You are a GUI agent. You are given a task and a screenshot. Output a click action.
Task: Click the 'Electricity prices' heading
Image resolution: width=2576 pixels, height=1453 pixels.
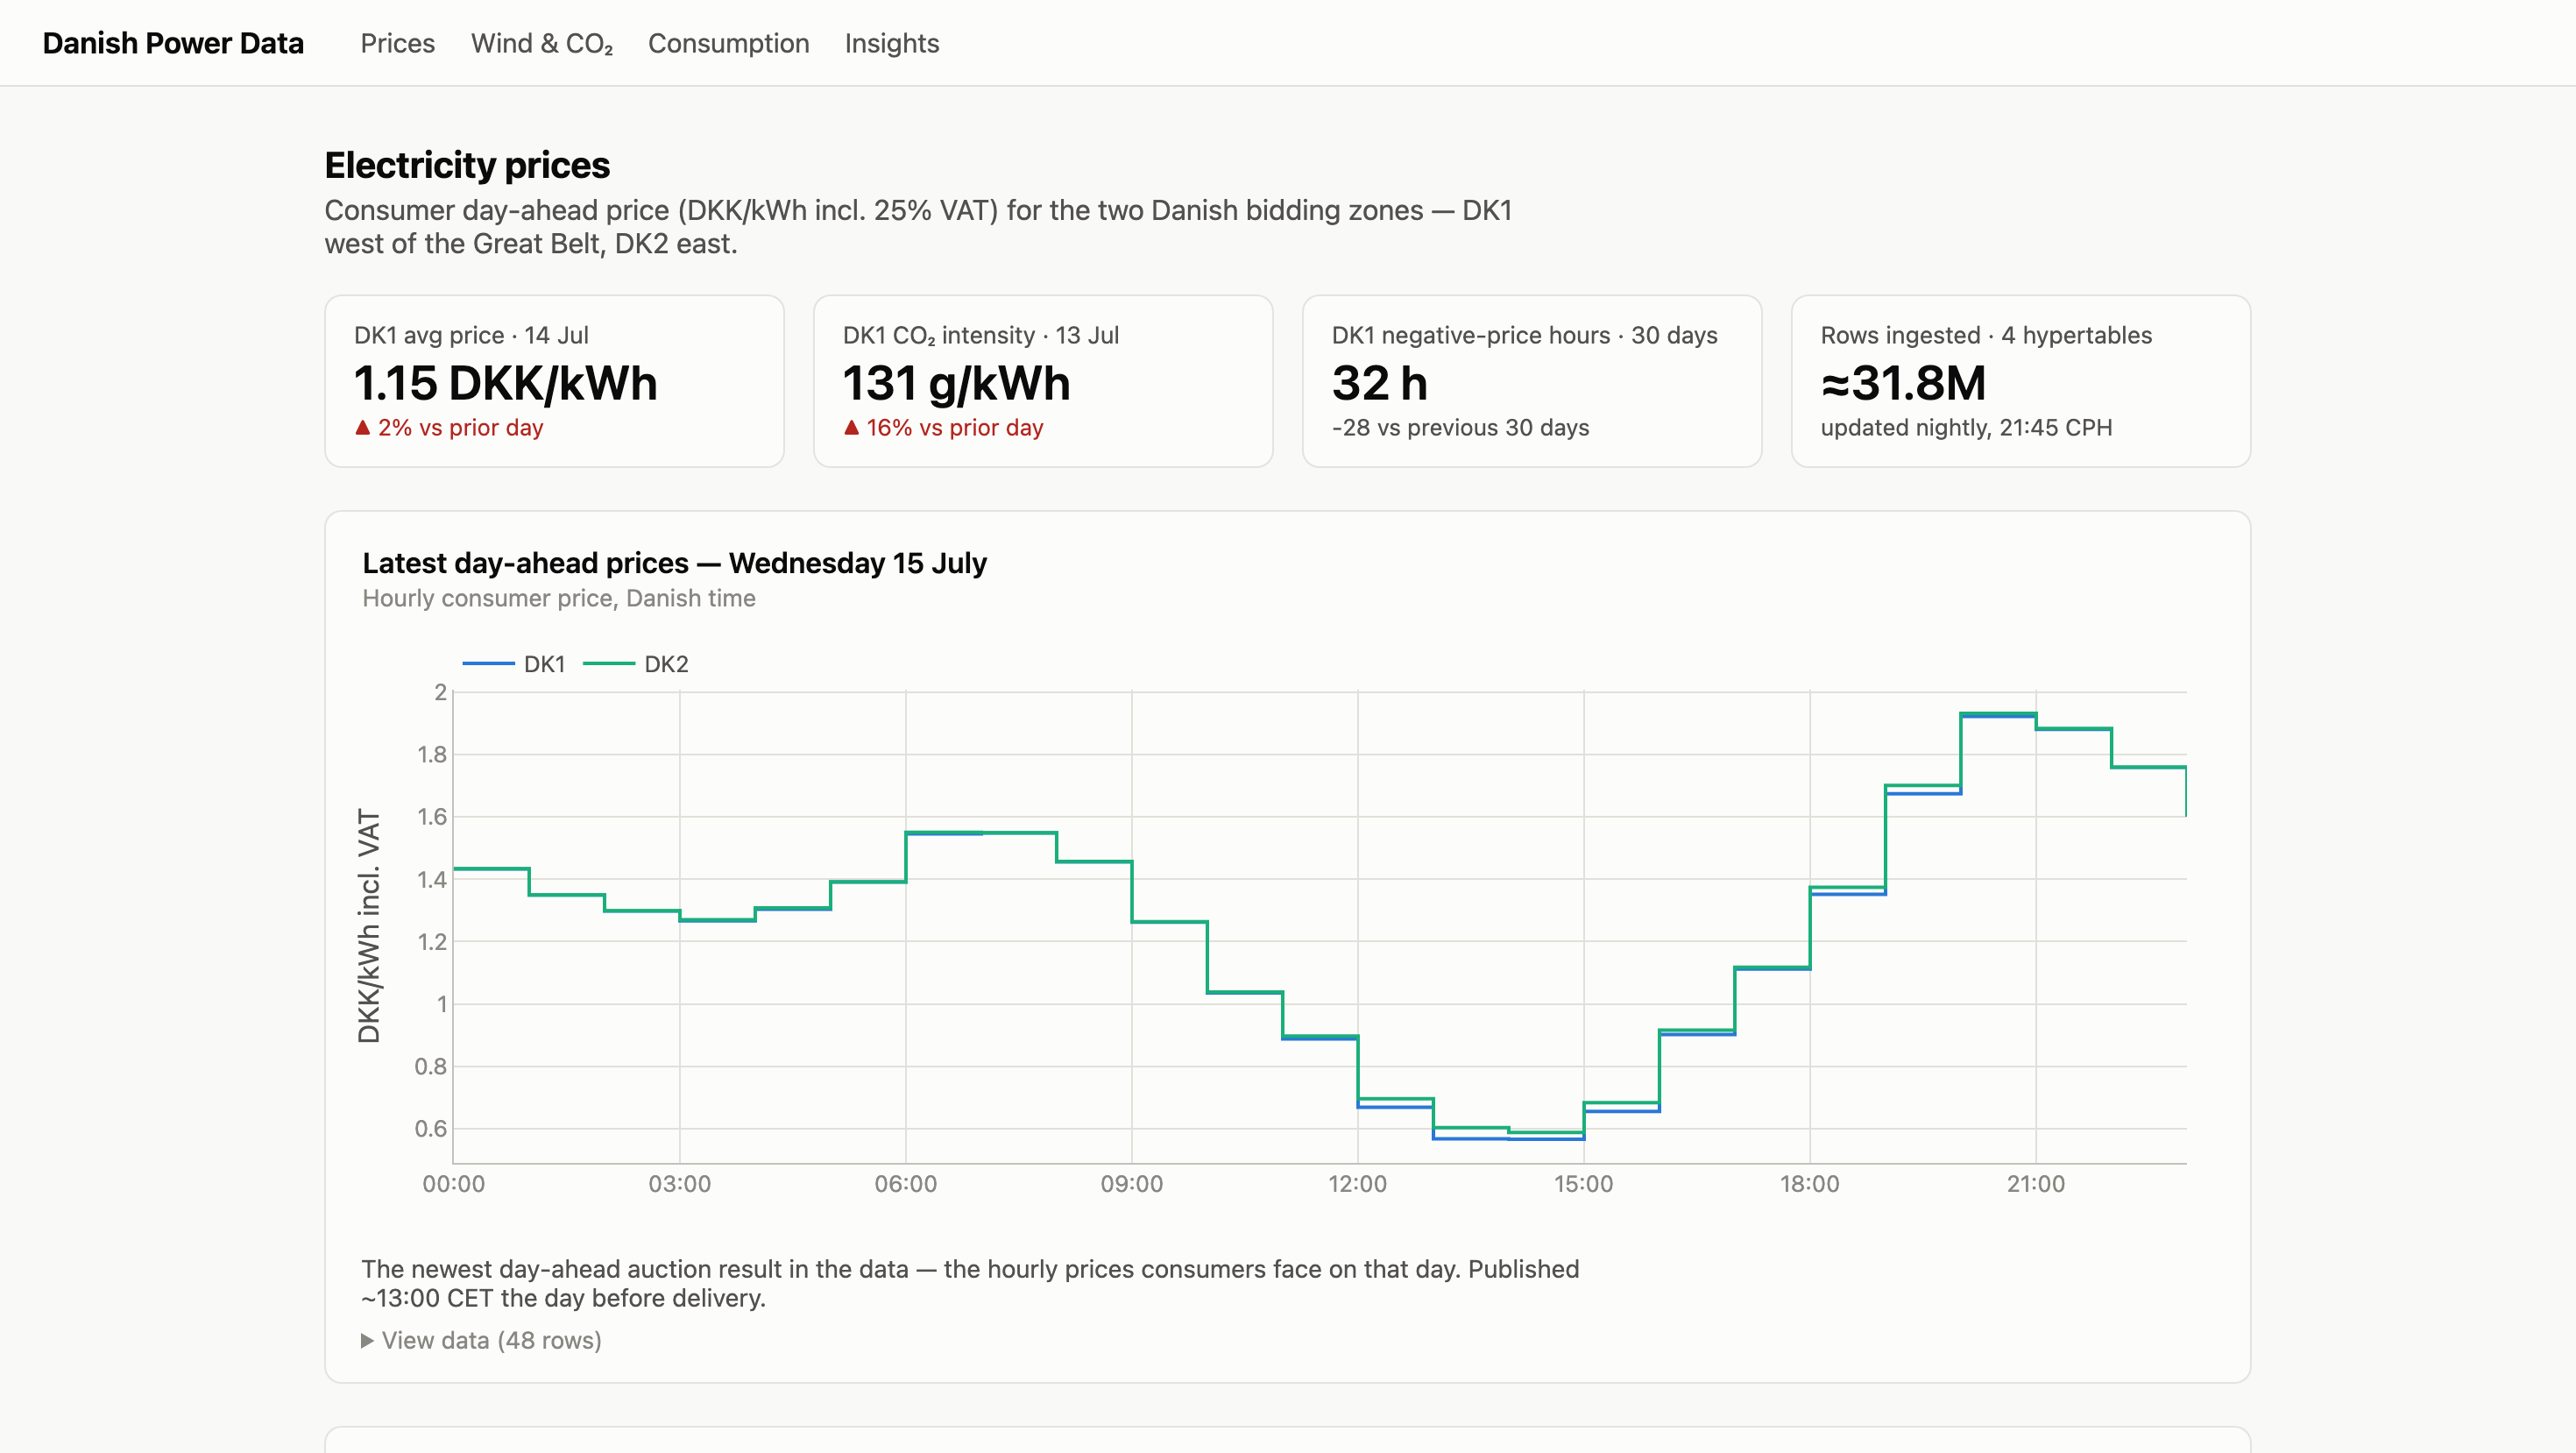467,165
